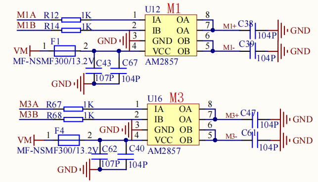Click resistor R12 symbol
This screenshot has width=318, height=182.
coord(71,20)
